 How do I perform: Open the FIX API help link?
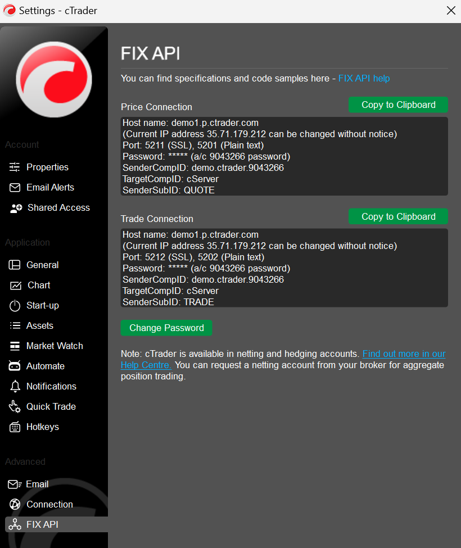point(364,78)
